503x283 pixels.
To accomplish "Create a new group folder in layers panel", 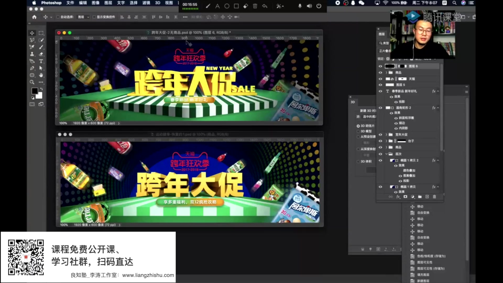I will pos(420,197).
